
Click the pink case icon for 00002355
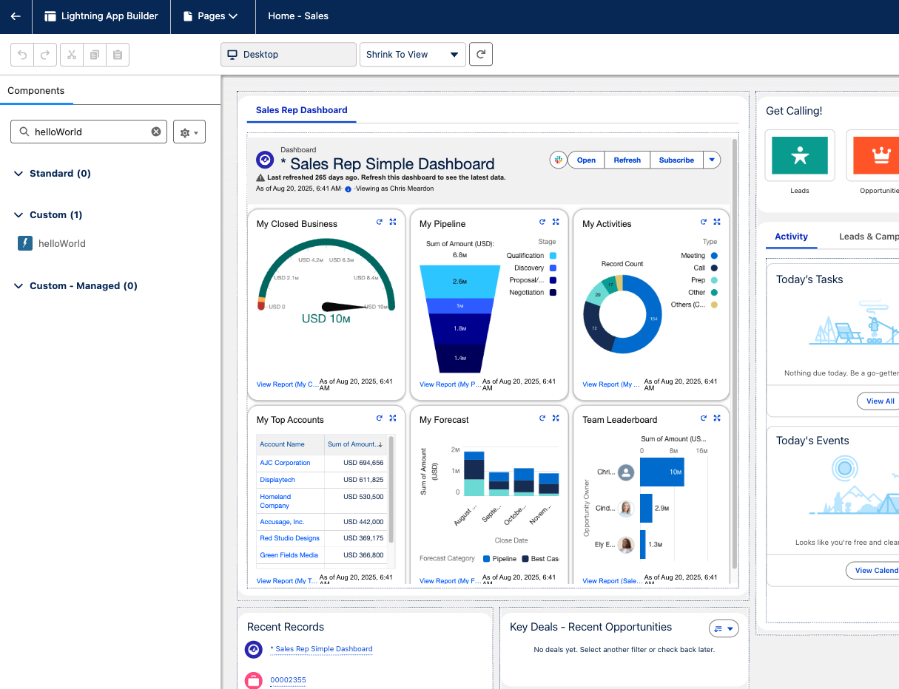coord(254,680)
